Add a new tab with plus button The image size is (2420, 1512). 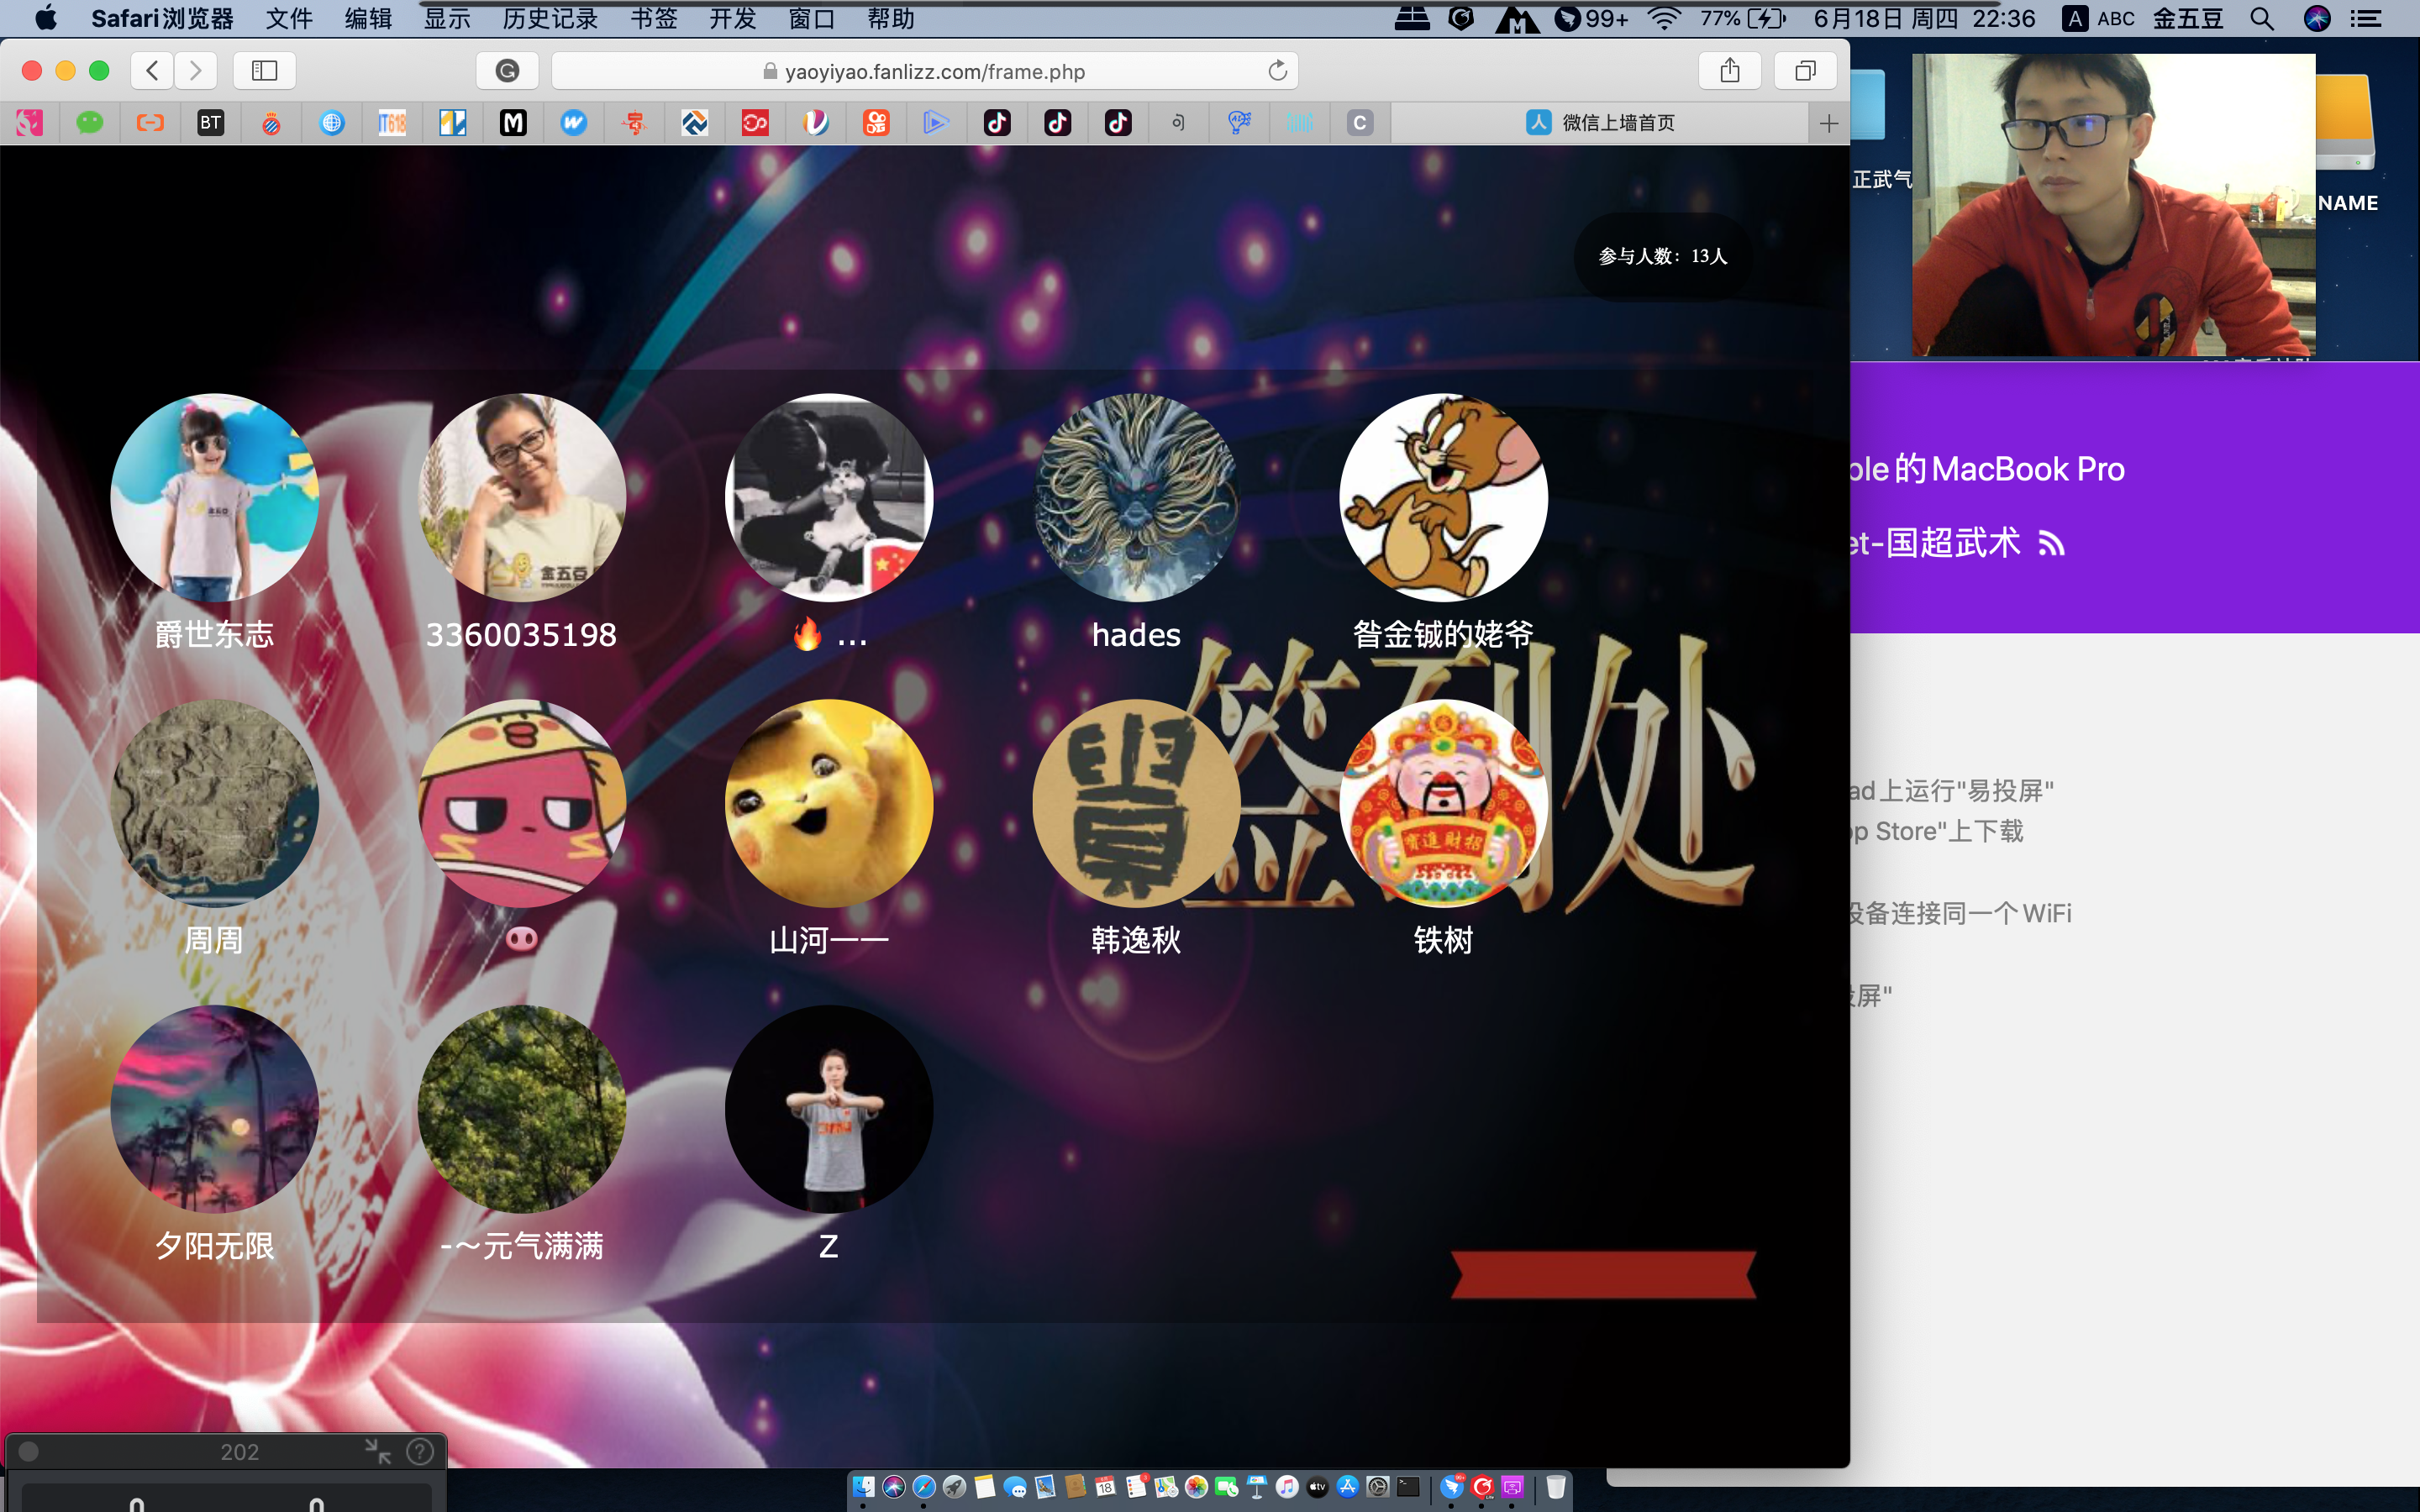[1828, 123]
